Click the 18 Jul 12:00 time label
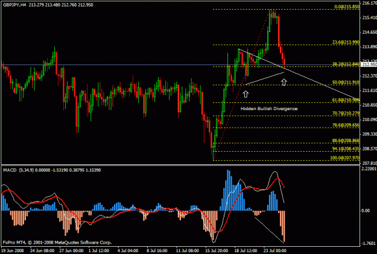Screen dimensions: 377x254 (246, 250)
